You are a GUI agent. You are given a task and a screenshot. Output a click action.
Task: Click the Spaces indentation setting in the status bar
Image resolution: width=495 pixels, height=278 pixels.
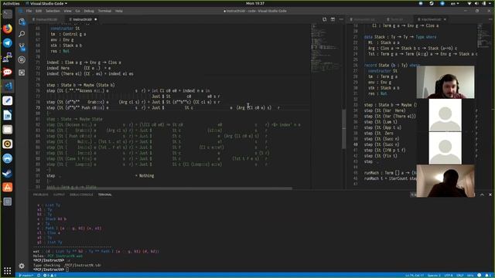click(x=434, y=275)
